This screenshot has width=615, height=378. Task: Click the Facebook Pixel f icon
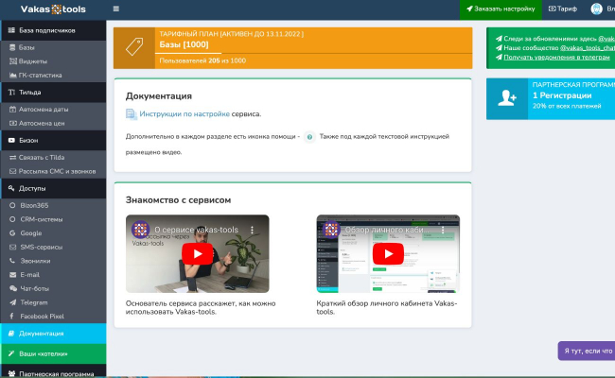click(x=11, y=316)
